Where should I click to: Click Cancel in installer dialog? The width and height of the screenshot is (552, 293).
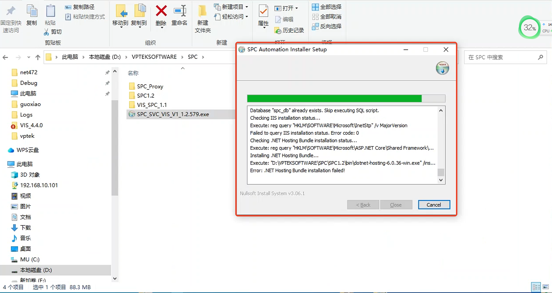(x=434, y=205)
